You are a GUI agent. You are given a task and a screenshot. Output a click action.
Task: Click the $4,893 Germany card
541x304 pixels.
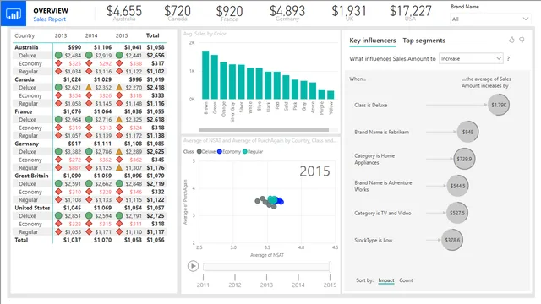(x=287, y=13)
